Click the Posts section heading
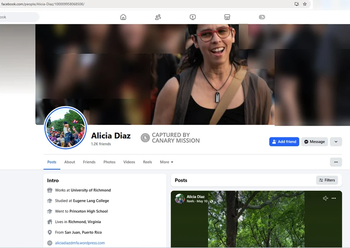Screen dimensions: 350x248 pyautogui.click(x=181, y=180)
